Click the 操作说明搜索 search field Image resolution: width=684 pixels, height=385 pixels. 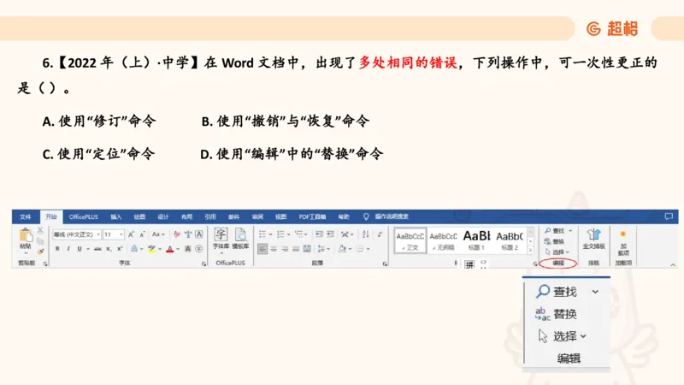click(x=392, y=216)
